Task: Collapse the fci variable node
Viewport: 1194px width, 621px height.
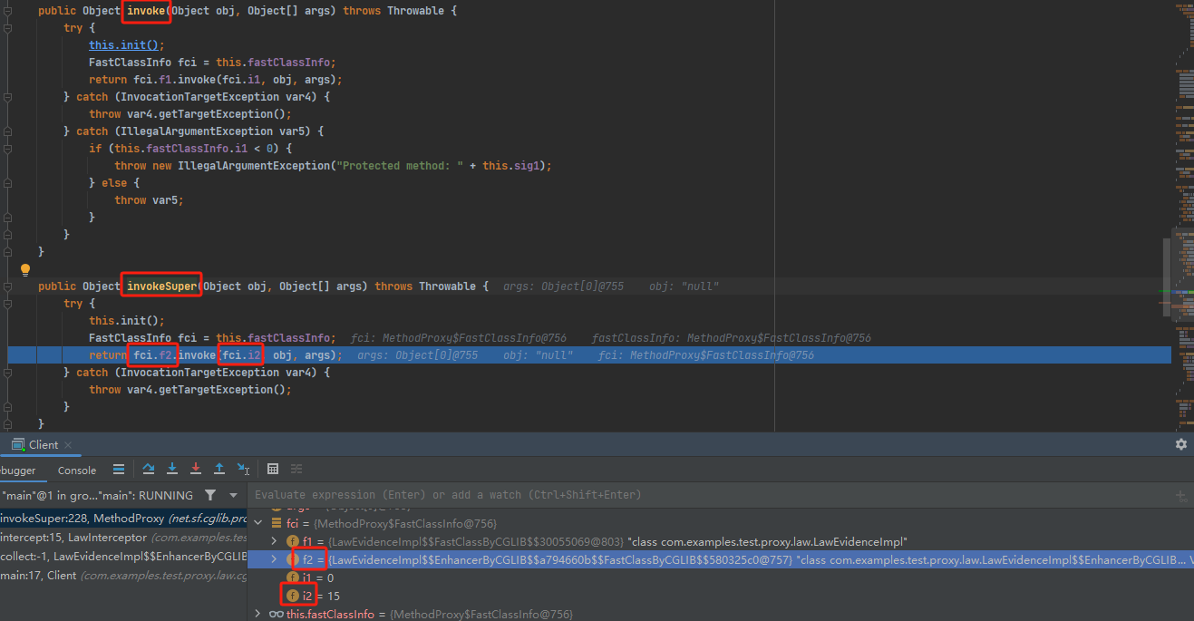Action: 260,523
